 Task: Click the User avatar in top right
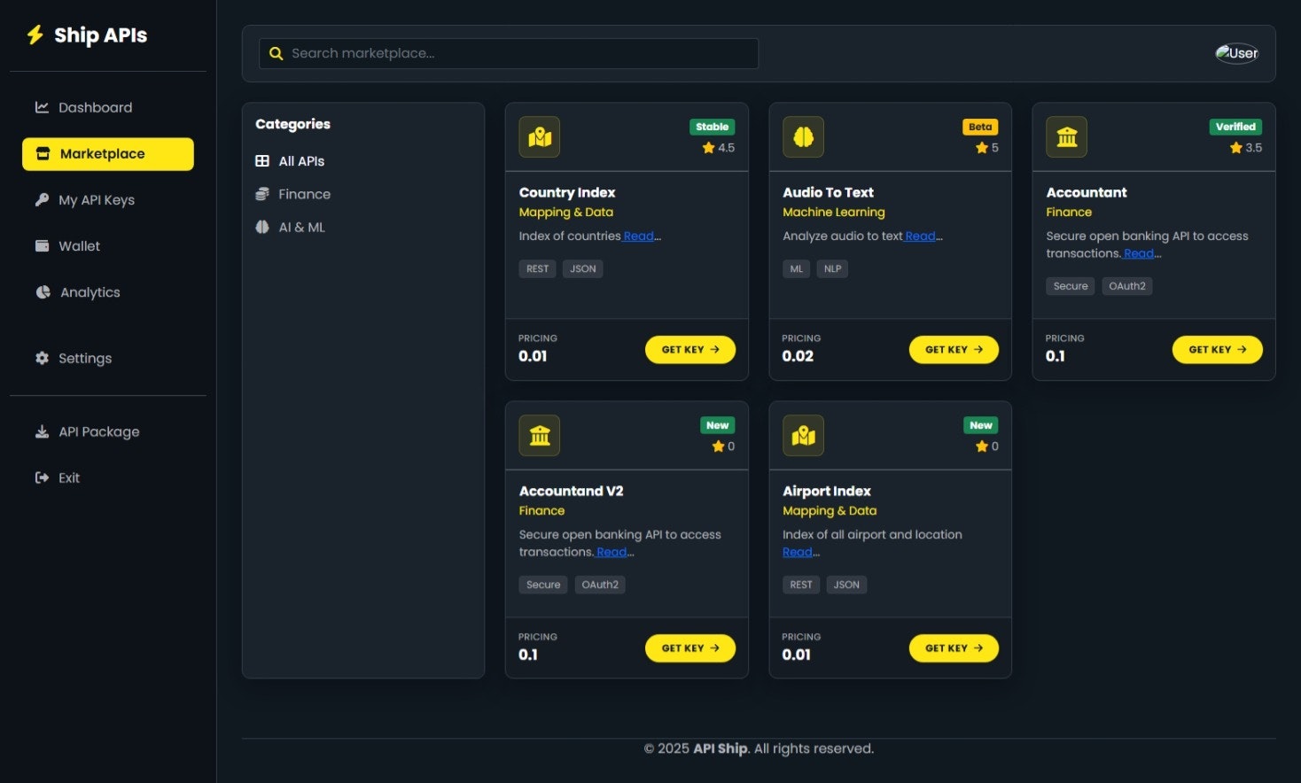coord(1236,53)
